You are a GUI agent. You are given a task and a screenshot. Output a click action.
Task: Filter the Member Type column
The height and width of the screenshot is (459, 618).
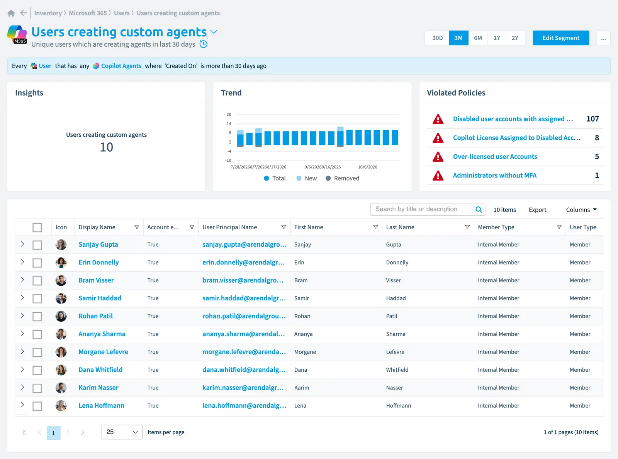(559, 227)
